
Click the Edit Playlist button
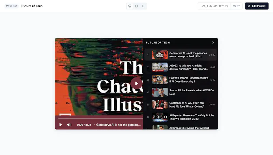257,6
